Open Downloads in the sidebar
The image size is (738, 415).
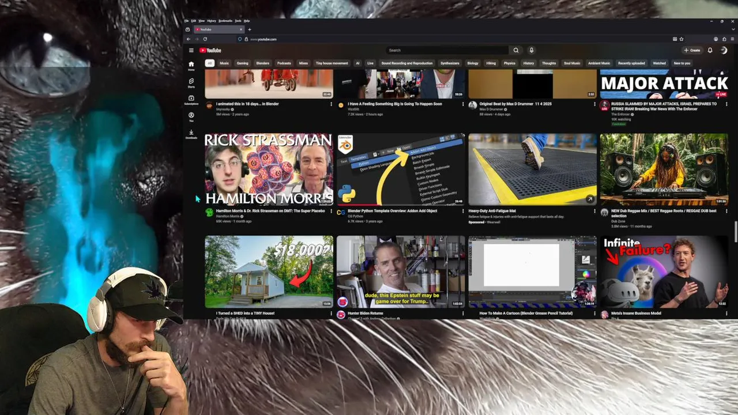(x=191, y=134)
